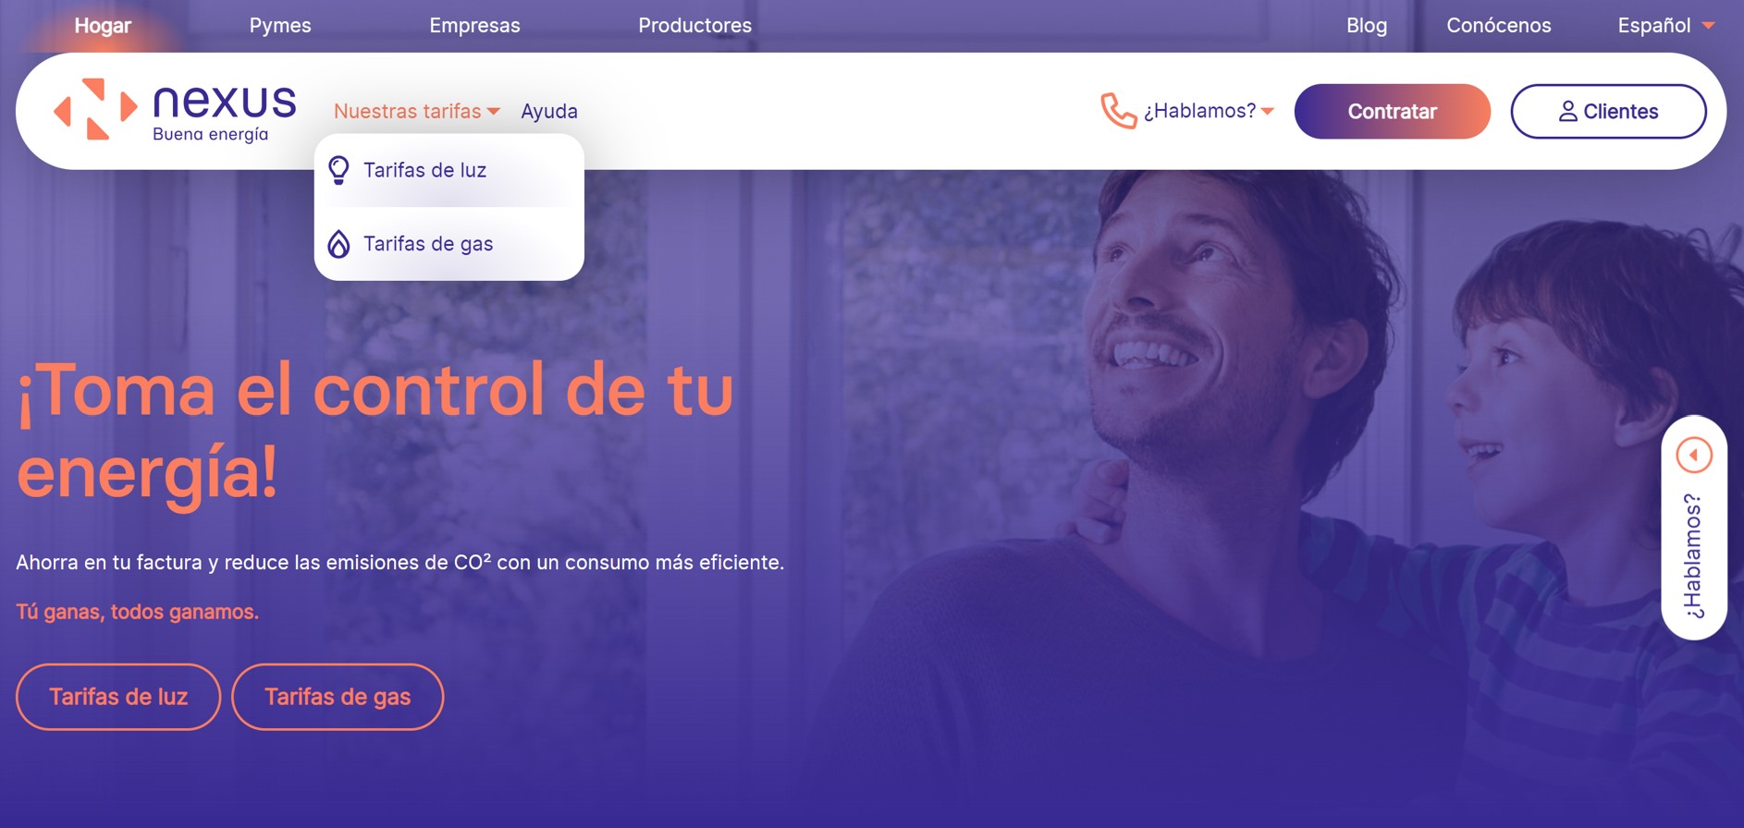The image size is (1744, 828).
Task: Open the Español language selector
Action: click(x=1666, y=26)
